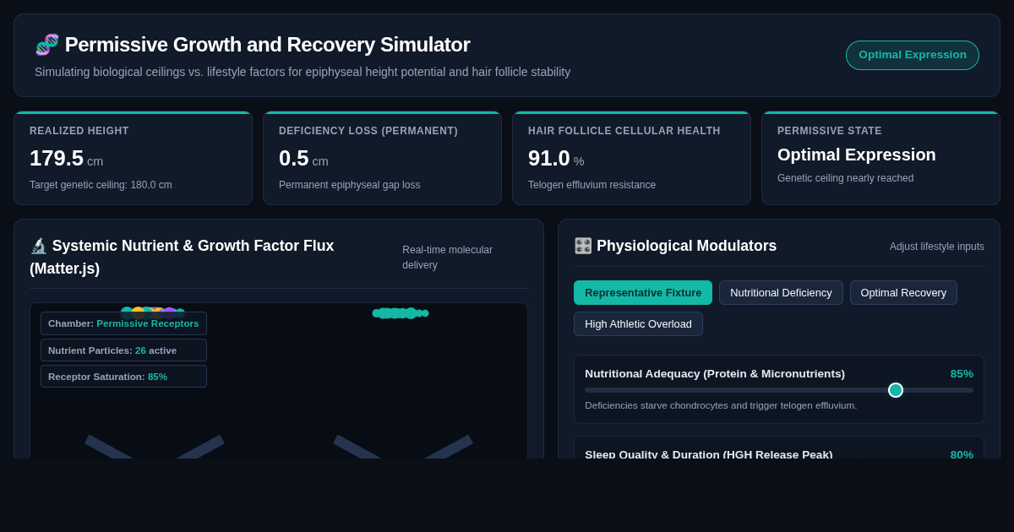This screenshot has width=1014, height=532.
Task: Choose the High Athletic Overload preset
Action: [638, 324]
